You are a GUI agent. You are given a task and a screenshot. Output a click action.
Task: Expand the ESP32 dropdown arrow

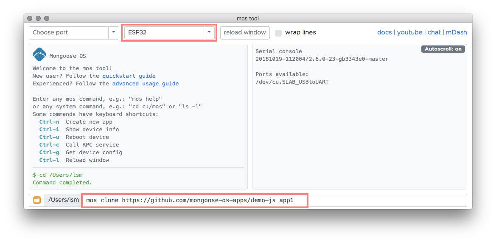[x=209, y=33]
